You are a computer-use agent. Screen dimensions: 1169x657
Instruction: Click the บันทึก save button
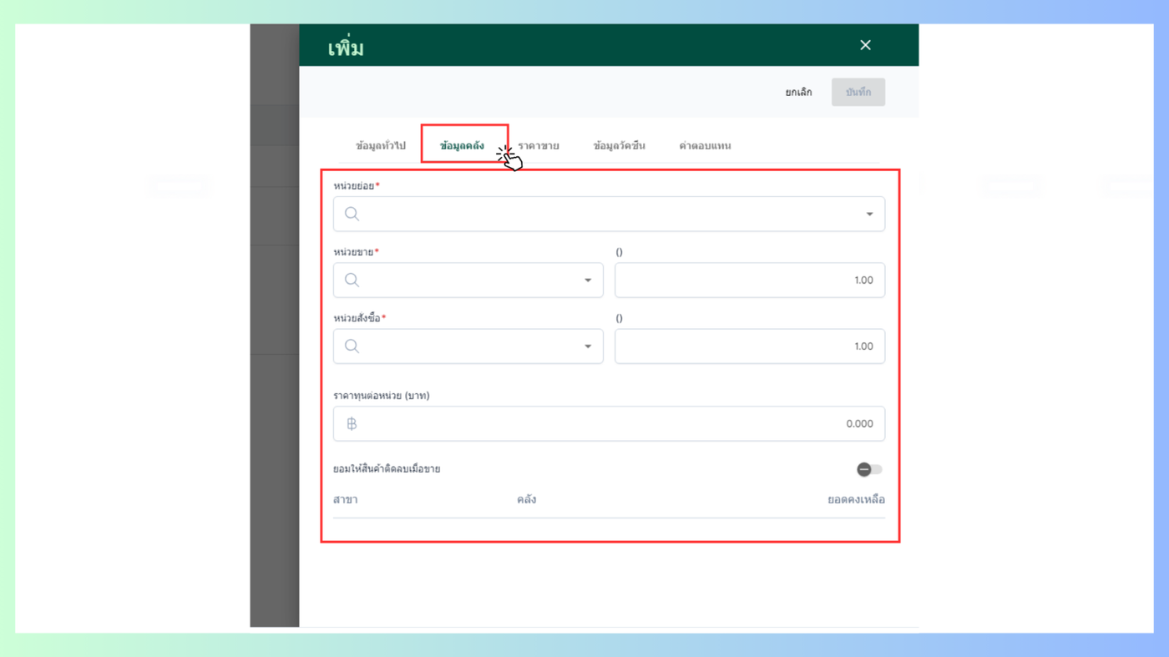858,92
